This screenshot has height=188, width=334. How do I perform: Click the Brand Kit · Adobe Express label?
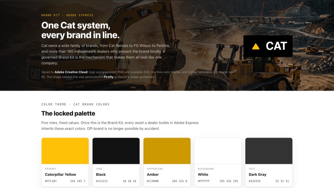click(67, 15)
